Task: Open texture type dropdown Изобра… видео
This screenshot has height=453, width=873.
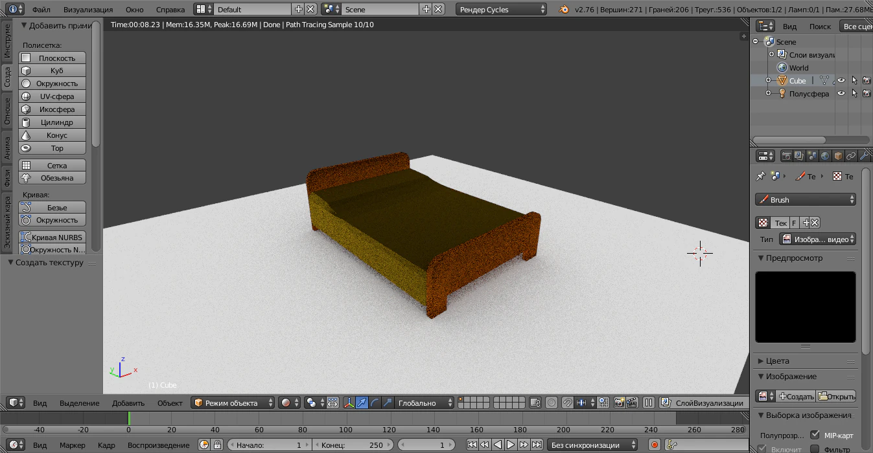Action: pos(818,239)
